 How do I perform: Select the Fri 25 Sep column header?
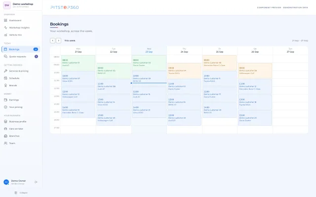220,50
